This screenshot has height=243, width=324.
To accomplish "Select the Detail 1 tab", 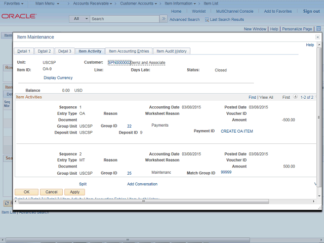I will (24, 51).
